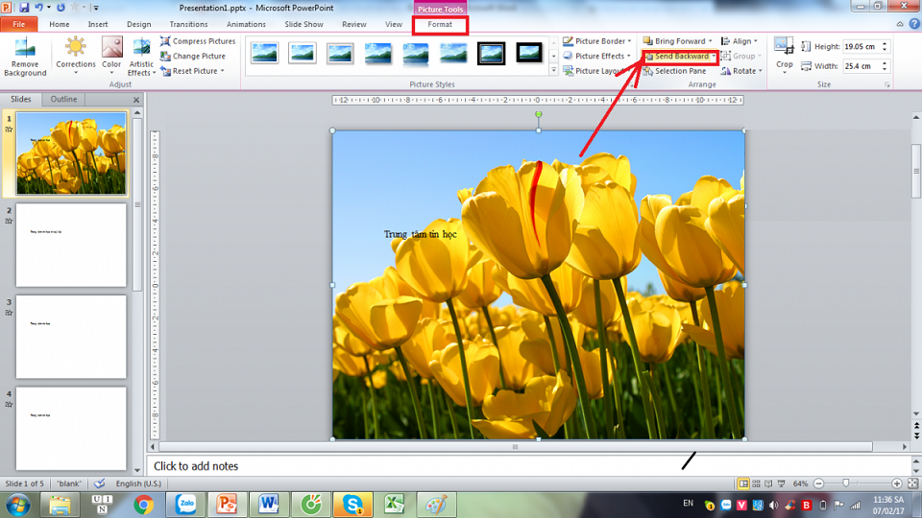Click the 'Trung tâm tin học' text on slide
Image resolution: width=922 pixels, height=518 pixels.
420,234
